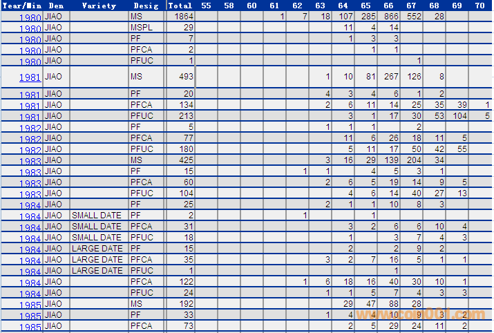This screenshot has height=333, width=494.
Task: Select the cell showing 53
Action: point(439,116)
